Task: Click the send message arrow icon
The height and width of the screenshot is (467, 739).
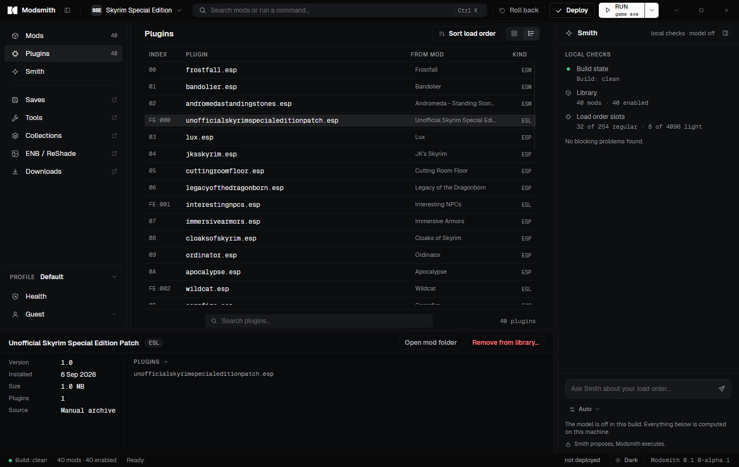Action: [722, 389]
